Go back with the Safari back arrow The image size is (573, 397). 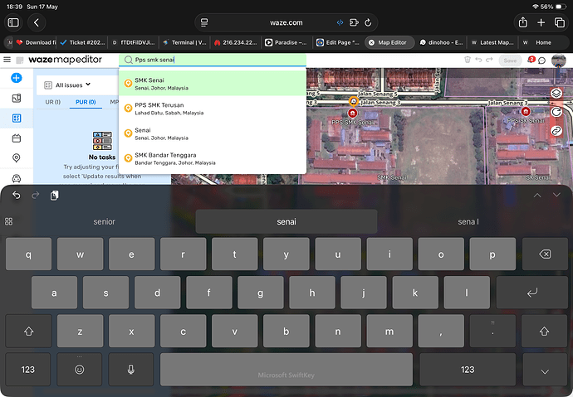point(37,22)
